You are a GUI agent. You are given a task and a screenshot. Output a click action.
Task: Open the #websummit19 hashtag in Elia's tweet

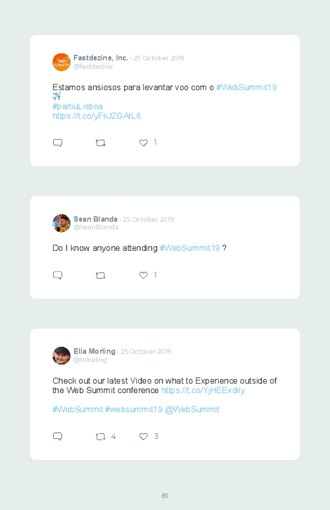[134, 410]
